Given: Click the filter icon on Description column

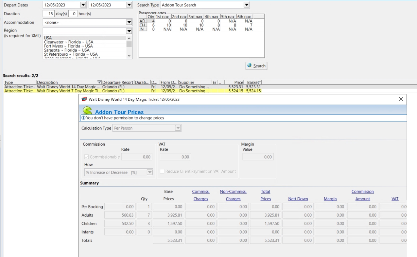Looking at the screenshot, I should pyautogui.click(x=99, y=82).
